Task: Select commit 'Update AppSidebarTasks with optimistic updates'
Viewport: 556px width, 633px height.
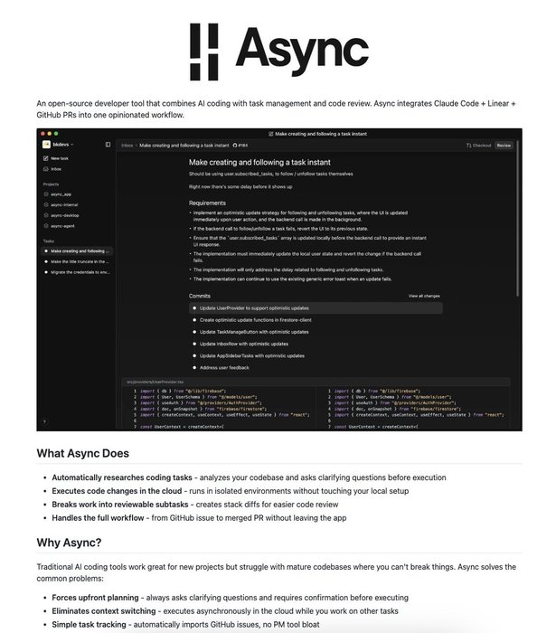Action: coord(249,355)
